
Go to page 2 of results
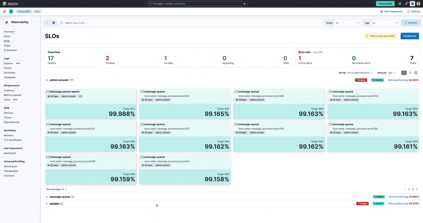click(413, 189)
